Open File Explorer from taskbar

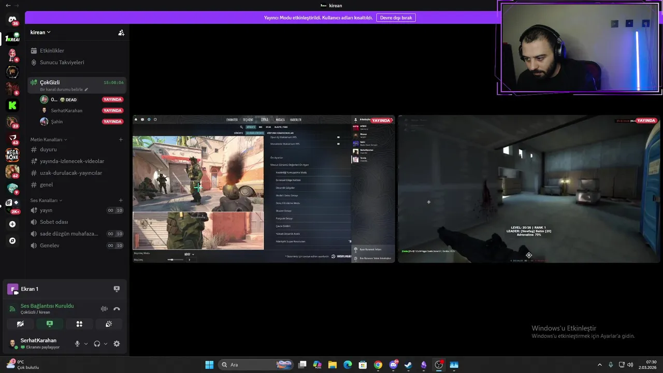point(333,365)
